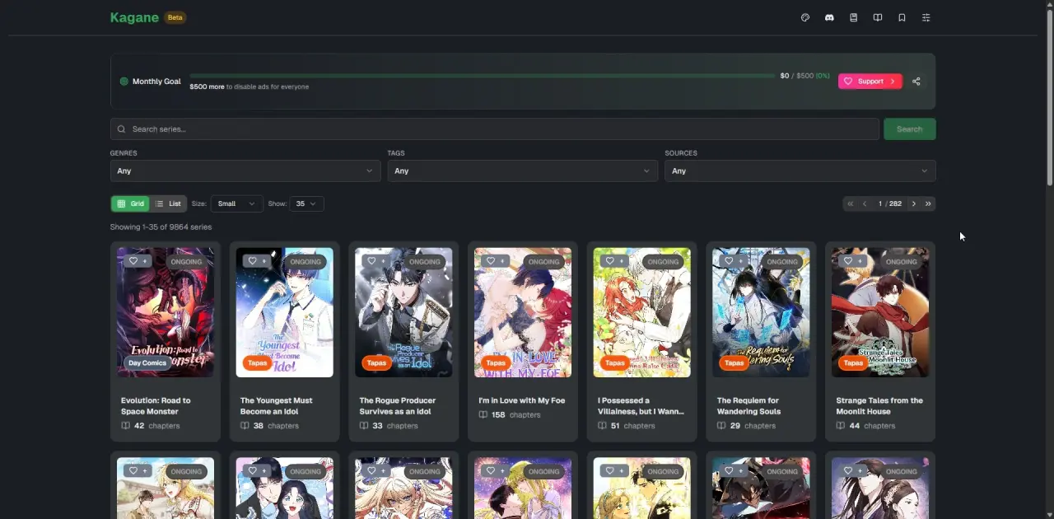The height and width of the screenshot is (519, 1054).
Task: Open the Tags dropdown
Action: tap(522, 171)
